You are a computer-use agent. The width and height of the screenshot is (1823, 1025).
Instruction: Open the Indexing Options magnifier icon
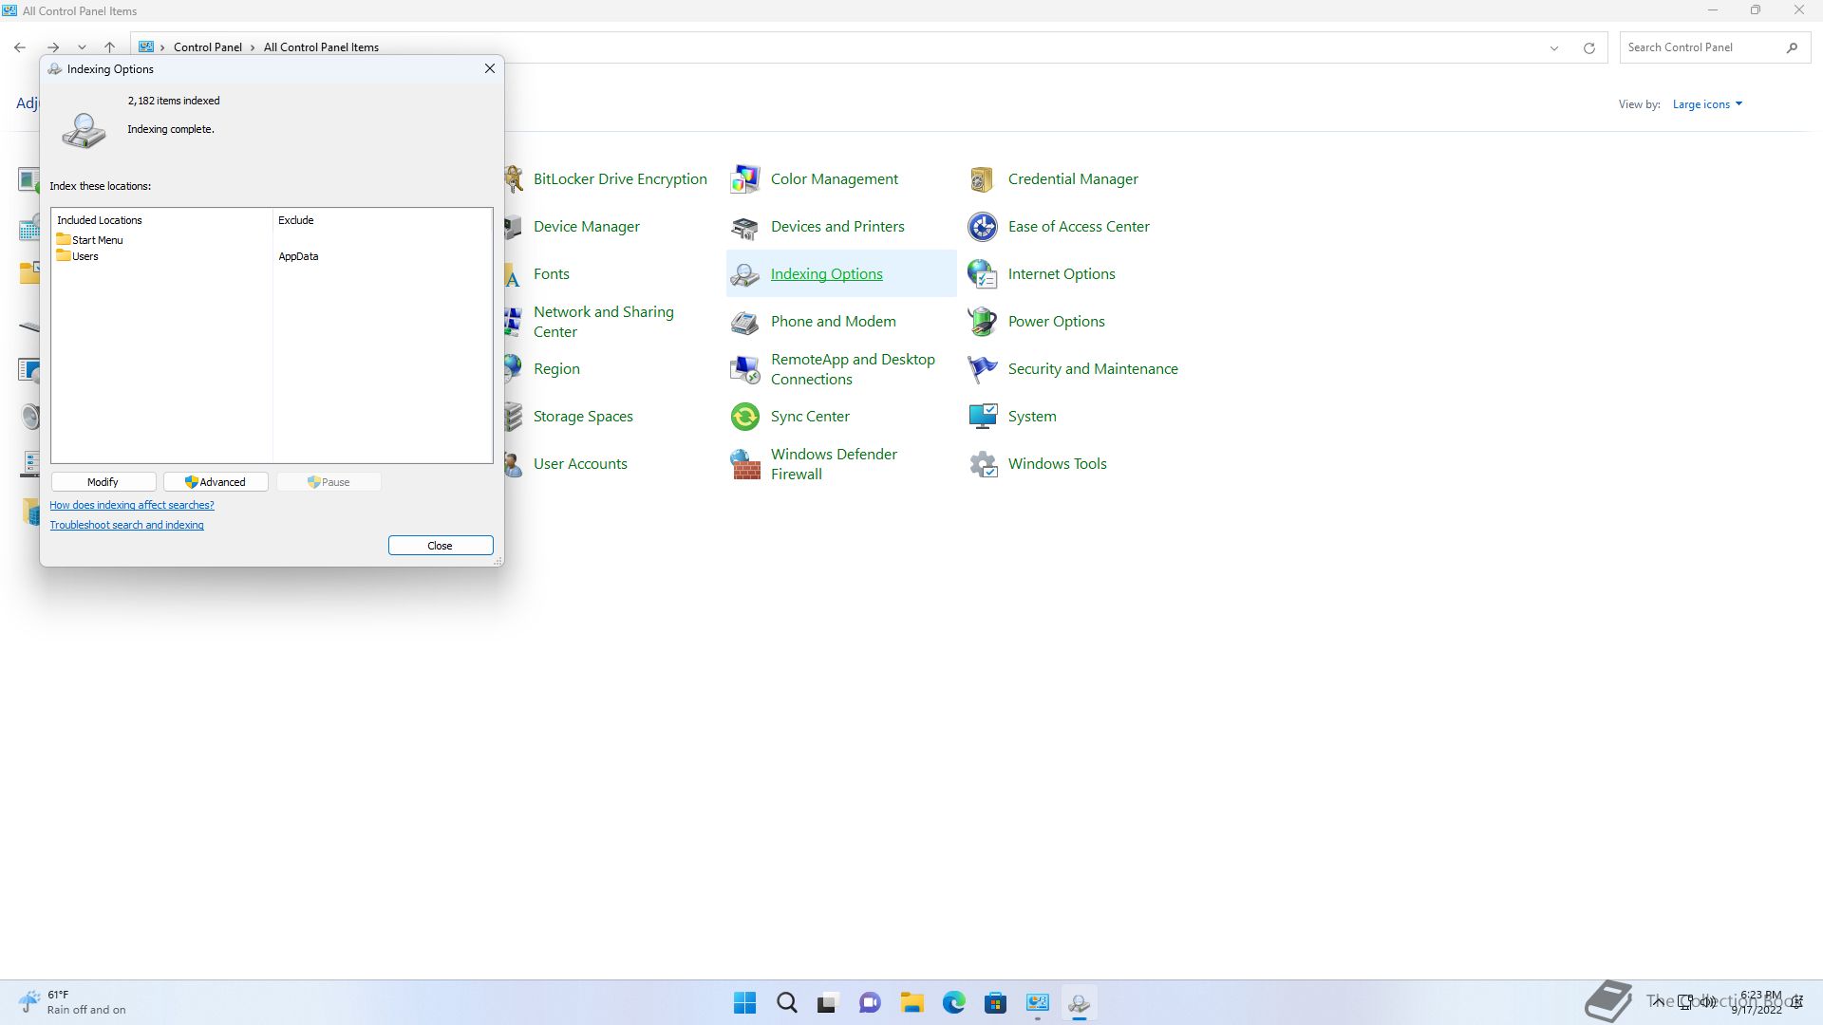745,273
